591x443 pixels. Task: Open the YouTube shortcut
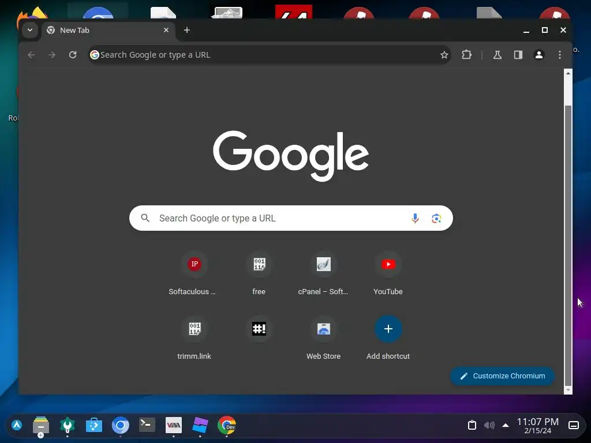(x=388, y=274)
